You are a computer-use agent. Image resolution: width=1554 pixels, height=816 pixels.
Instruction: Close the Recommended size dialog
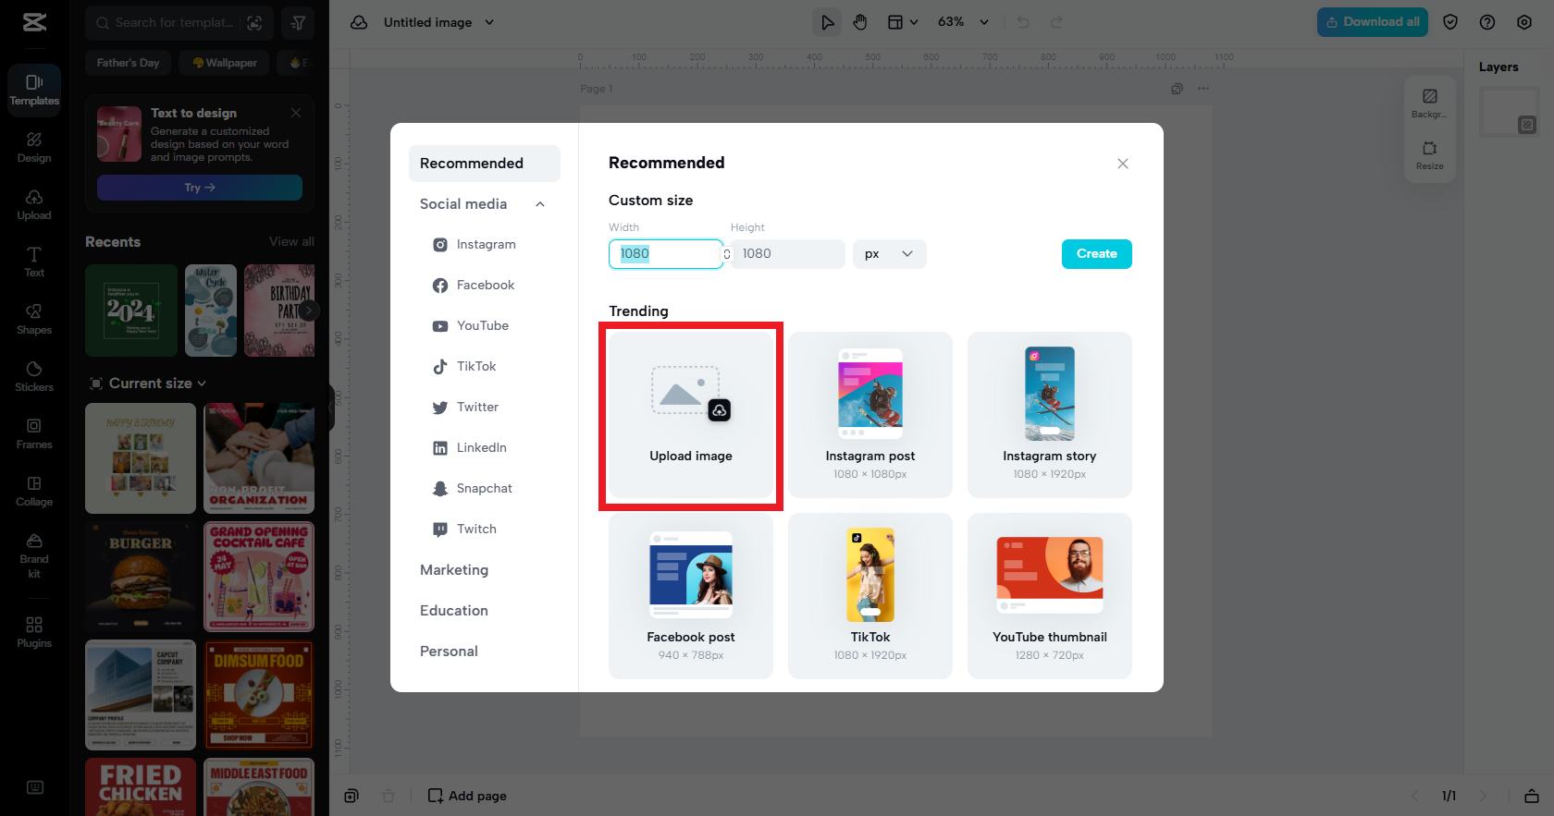pyautogui.click(x=1123, y=164)
